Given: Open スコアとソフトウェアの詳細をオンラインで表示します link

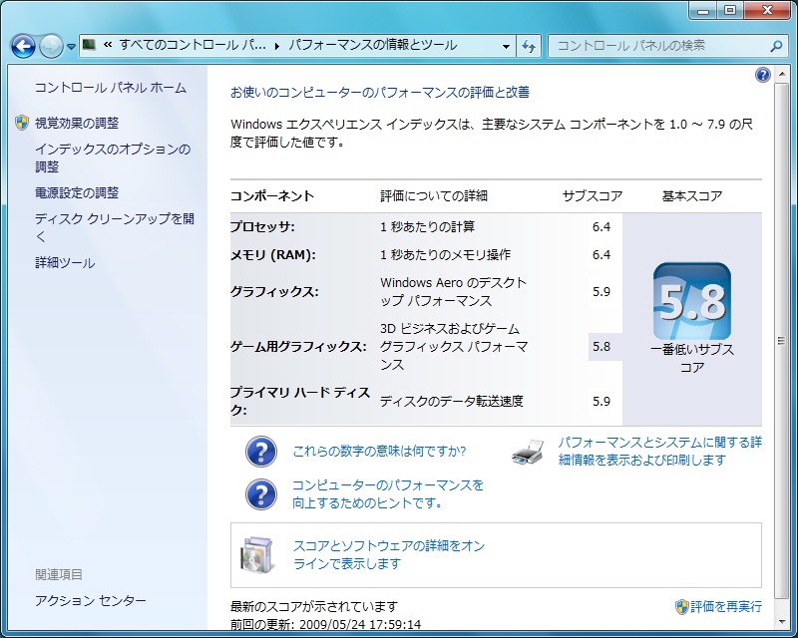Looking at the screenshot, I should click(x=389, y=554).
